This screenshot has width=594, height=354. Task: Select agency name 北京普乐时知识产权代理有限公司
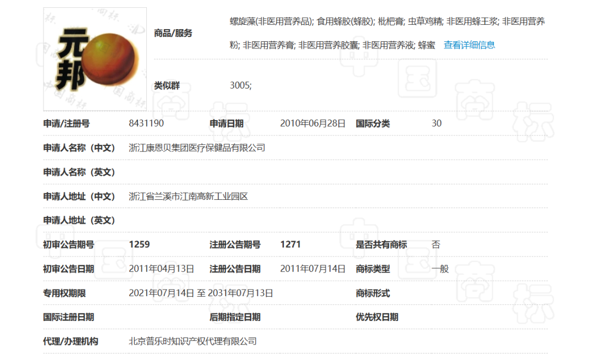(x=193, y=341)
